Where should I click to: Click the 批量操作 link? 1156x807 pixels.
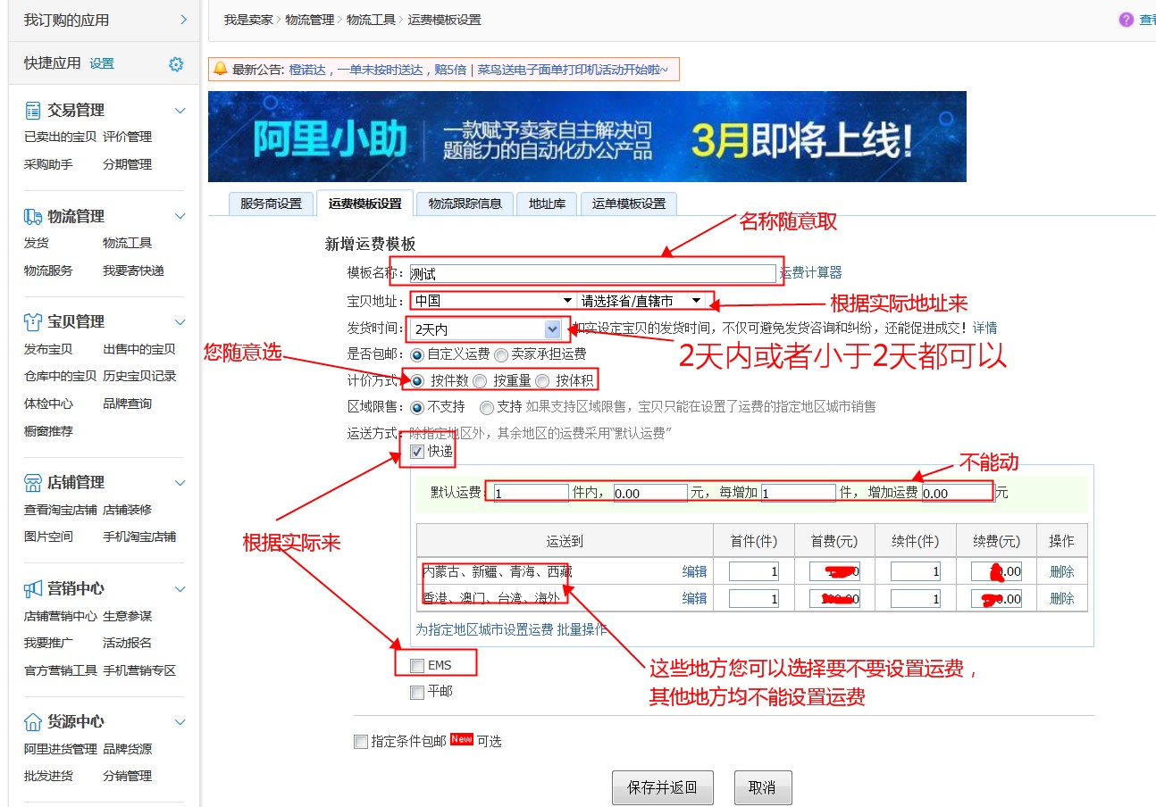coord(582,630)
